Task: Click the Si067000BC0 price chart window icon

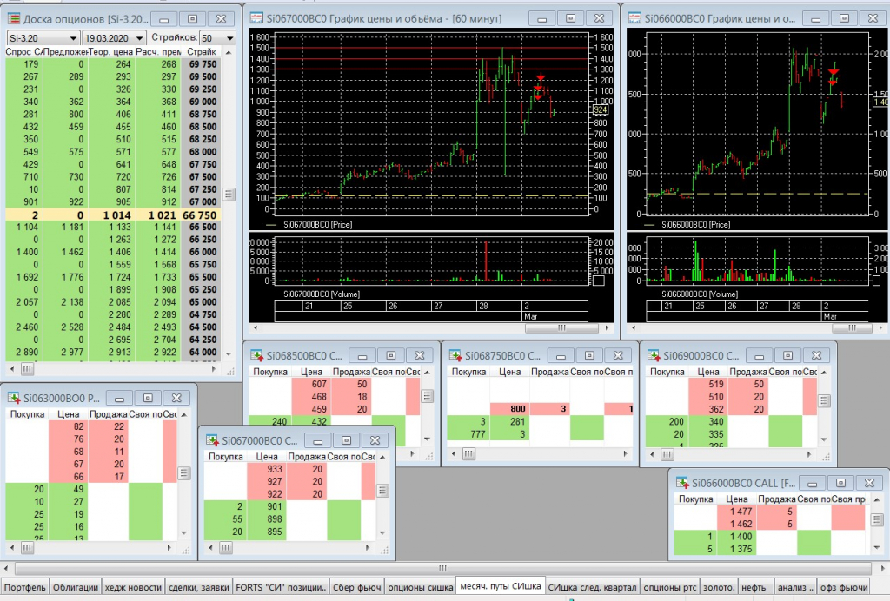Action: pyautogui.click(x=256, y=18)
